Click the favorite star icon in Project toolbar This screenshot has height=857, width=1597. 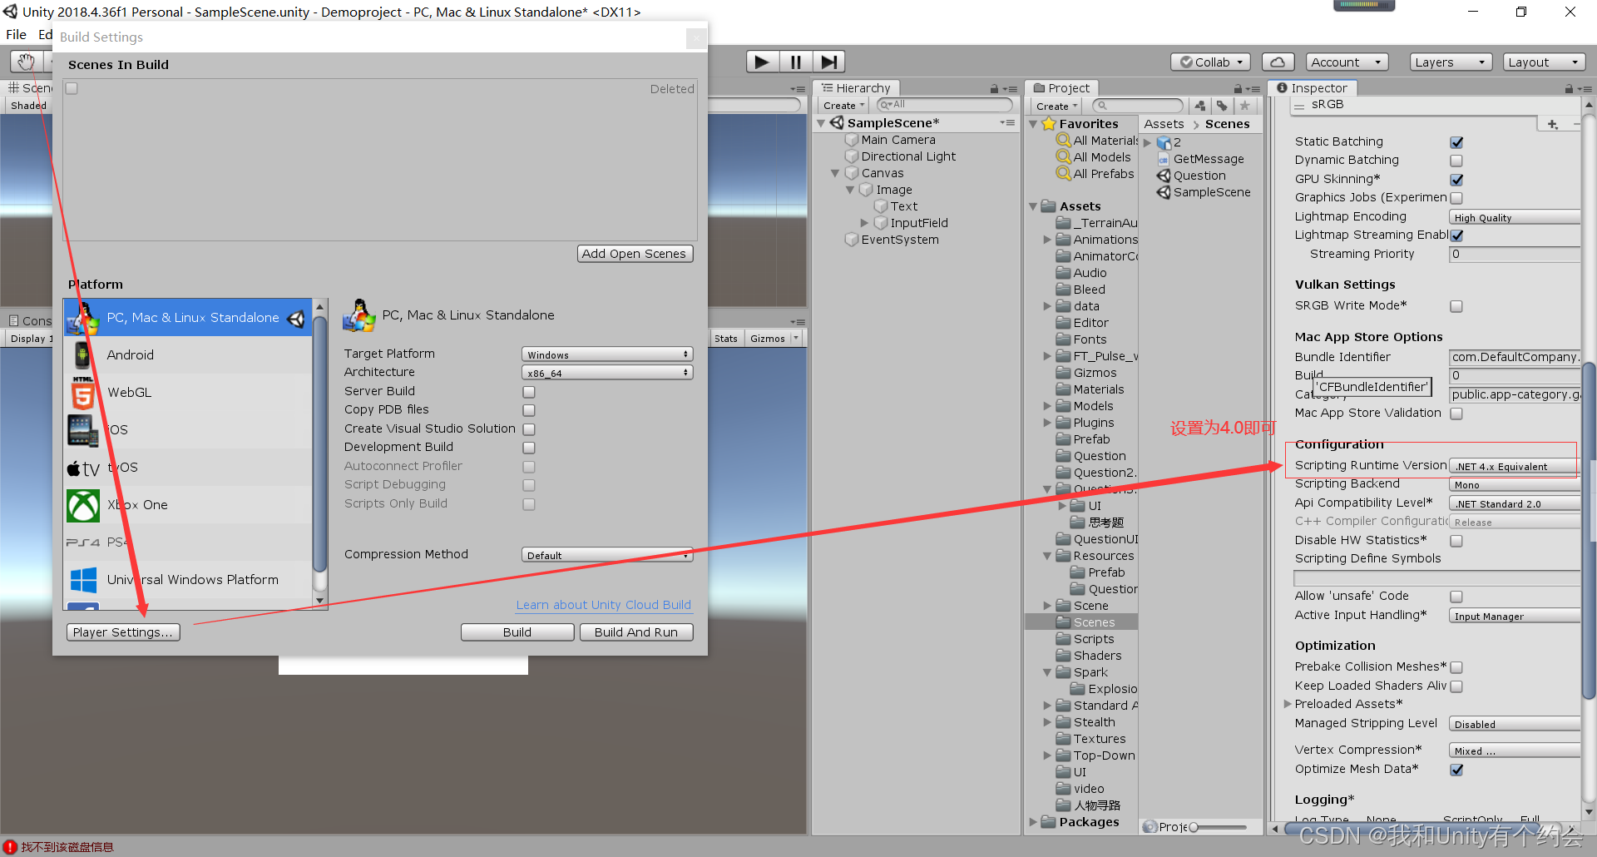[1244, 106]
